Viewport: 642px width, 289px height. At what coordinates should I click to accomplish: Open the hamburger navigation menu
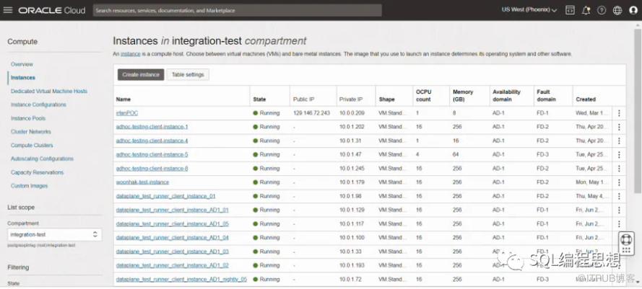[x=7, y=10]
